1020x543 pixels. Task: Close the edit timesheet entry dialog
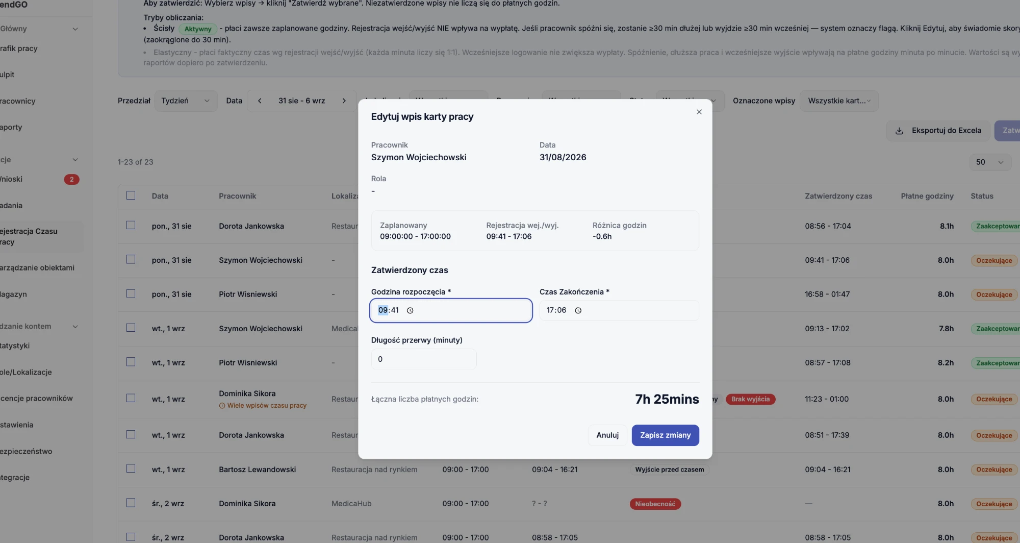pos(699,112)
